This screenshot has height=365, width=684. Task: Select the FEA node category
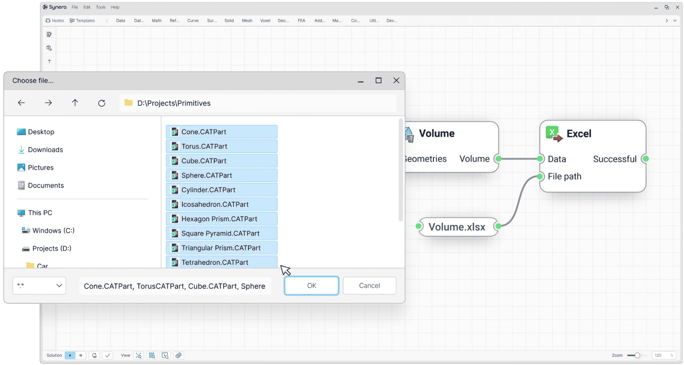[x=302, y=21]
